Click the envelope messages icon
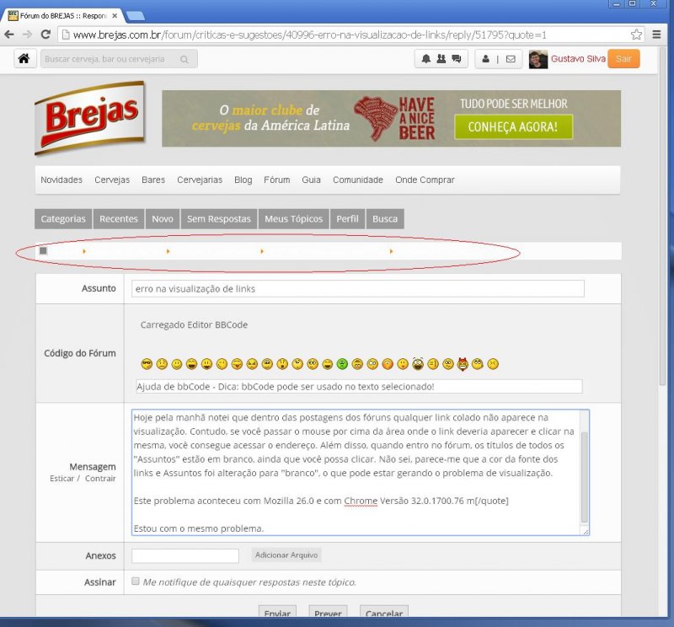 point(510,59)
